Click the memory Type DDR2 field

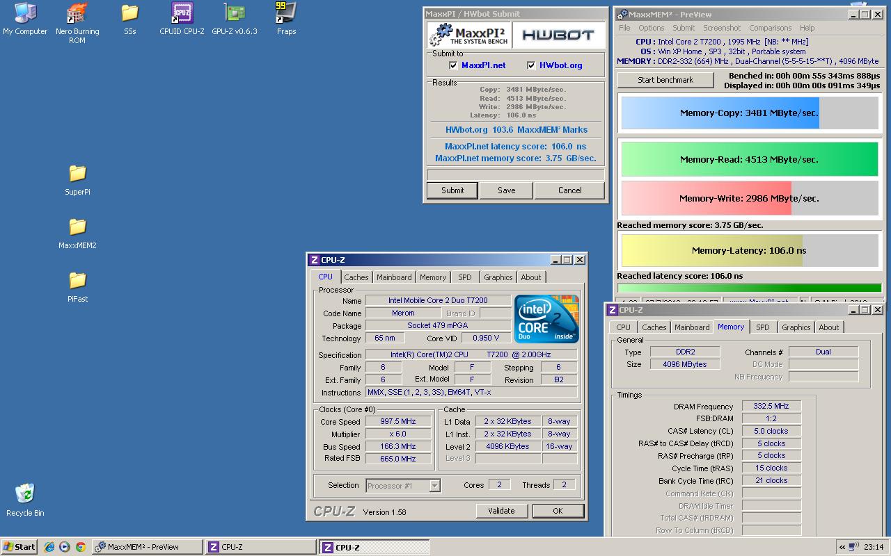(685, 352)
